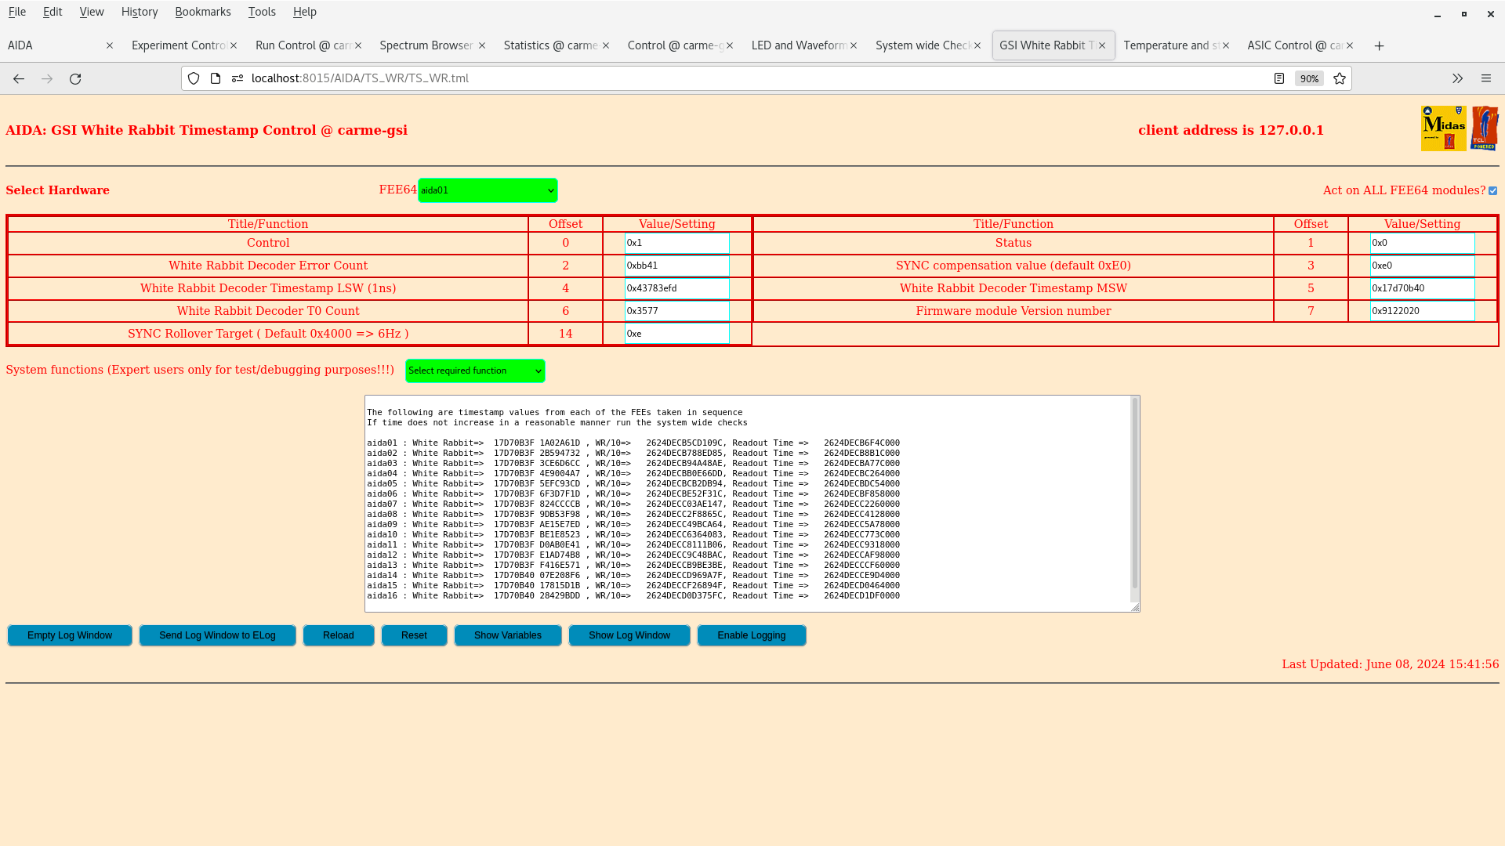Reload the current page icon
This screenshot has width=1505, height=846.
[x=75, y=78]
